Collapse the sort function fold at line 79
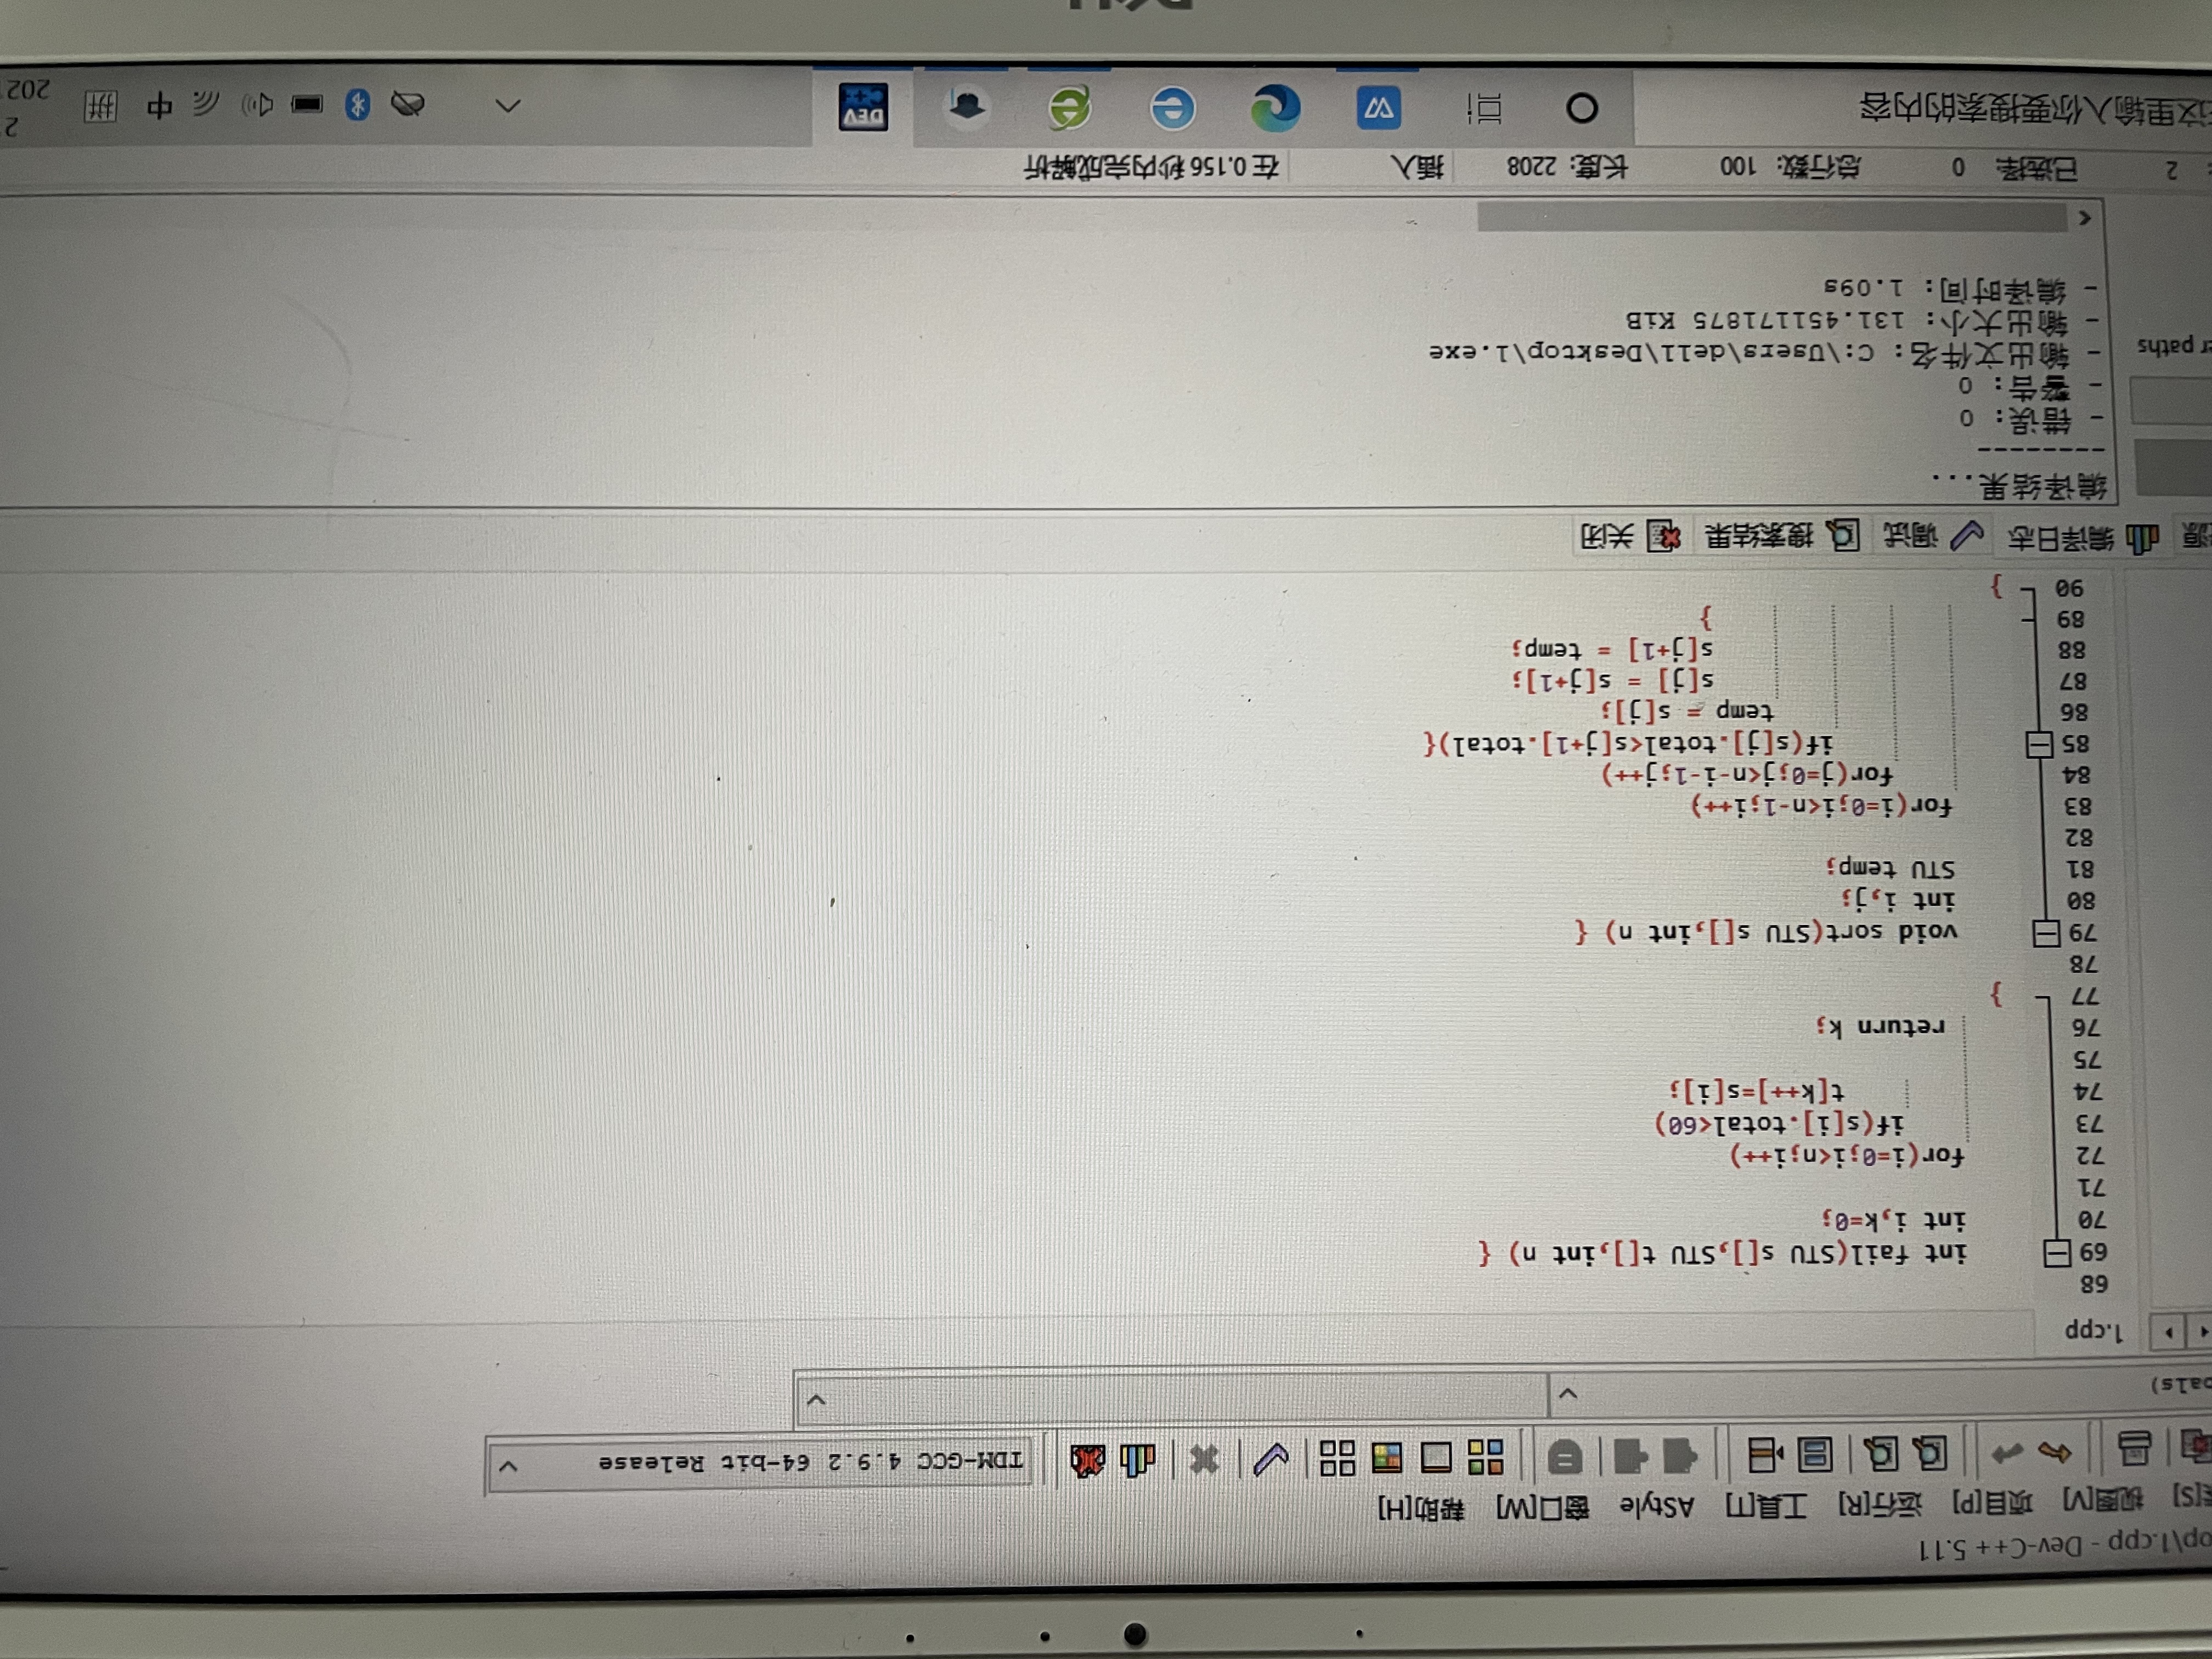 2047,934
